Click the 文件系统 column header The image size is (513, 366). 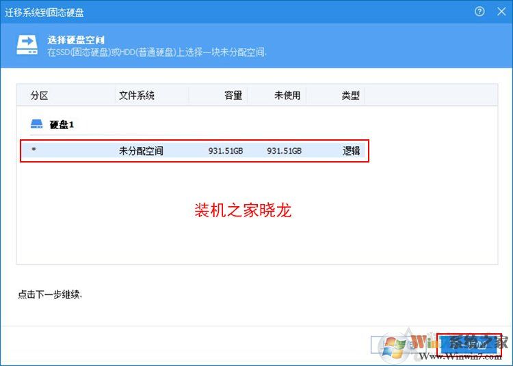pyautogui.click(x=137, y=96)
